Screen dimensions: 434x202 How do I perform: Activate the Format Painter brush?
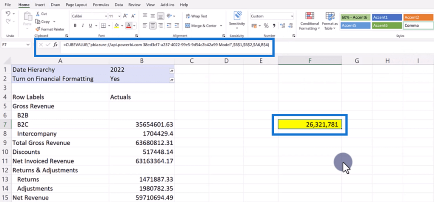tap(50, 29)
